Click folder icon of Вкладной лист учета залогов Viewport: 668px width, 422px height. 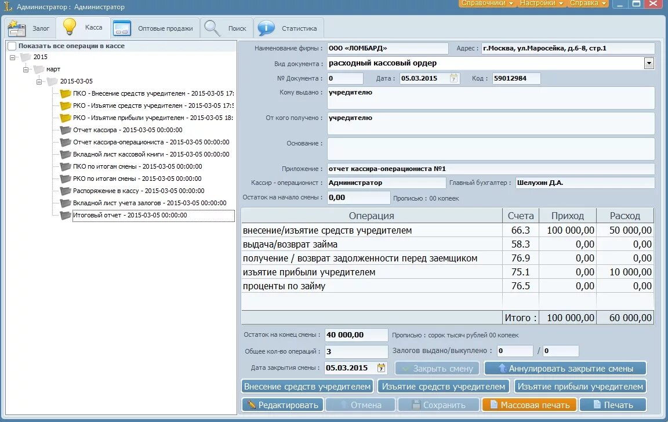[x=65, y=203]
